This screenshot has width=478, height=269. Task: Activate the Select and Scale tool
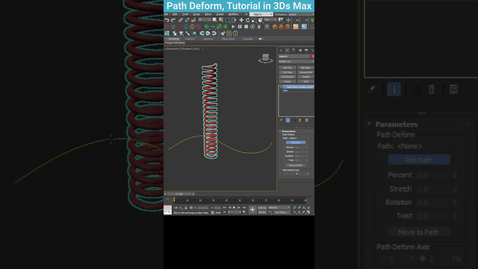coord(254,20)
